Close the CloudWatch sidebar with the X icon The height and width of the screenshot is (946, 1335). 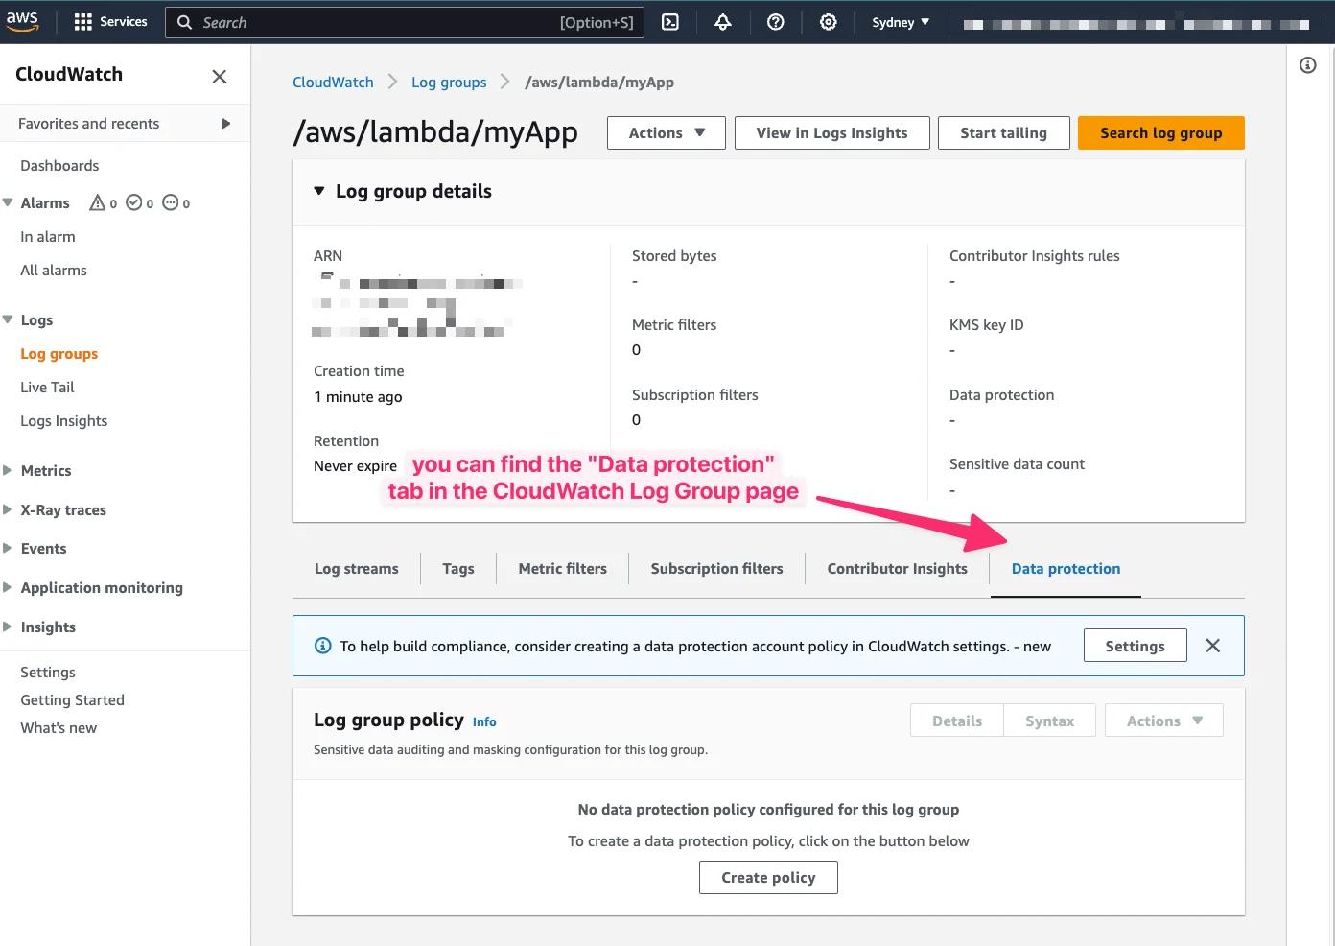tap(219, 76)
